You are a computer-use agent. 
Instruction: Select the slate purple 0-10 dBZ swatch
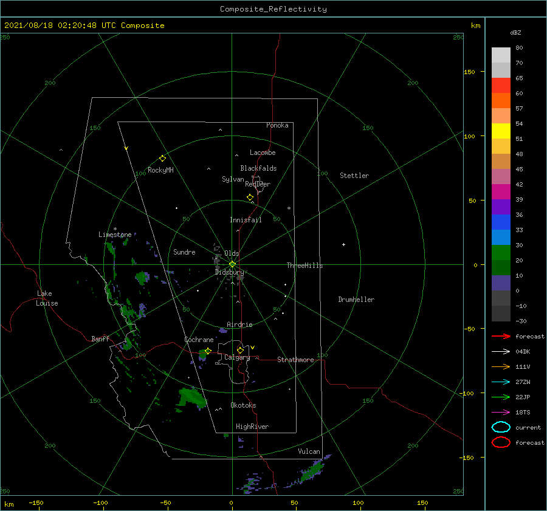pos(501,283)
